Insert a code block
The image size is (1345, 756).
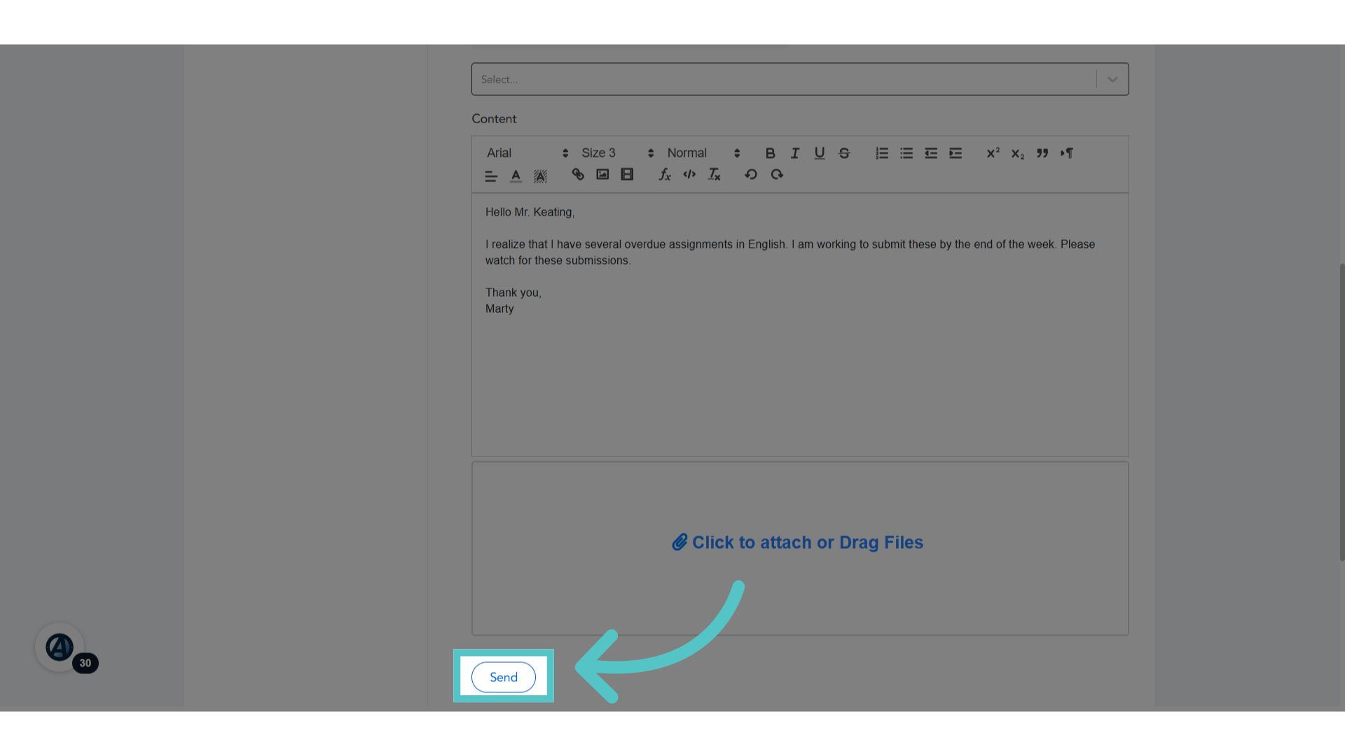(x=689, y=174)
